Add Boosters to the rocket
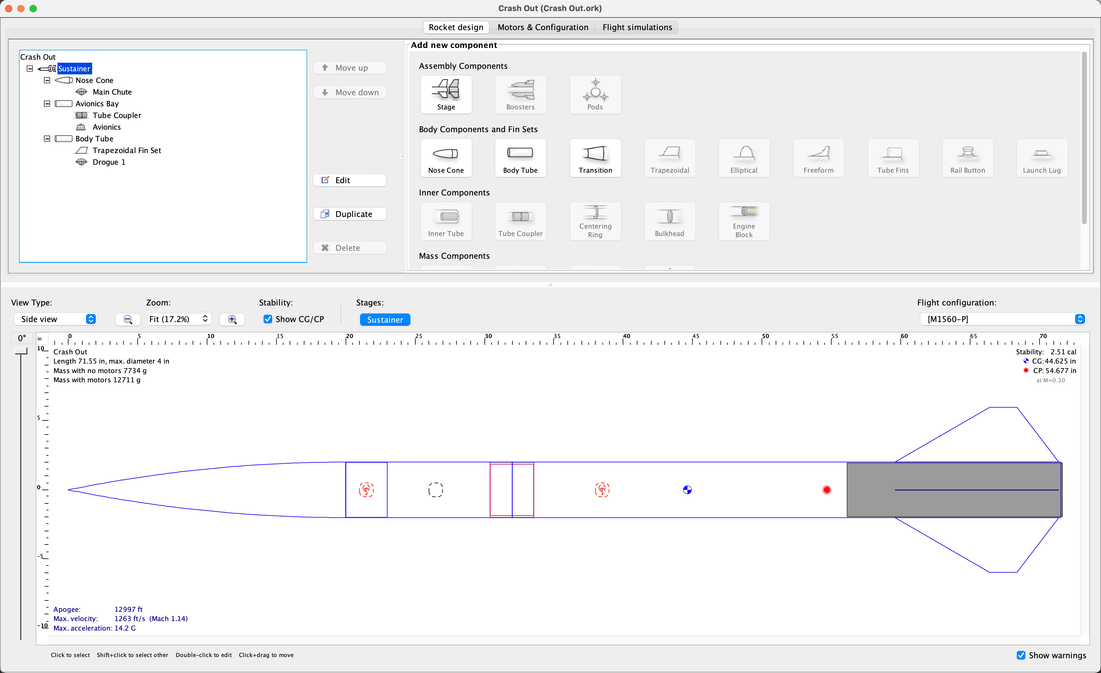The image size is (1101, 673). click(520, 94)
